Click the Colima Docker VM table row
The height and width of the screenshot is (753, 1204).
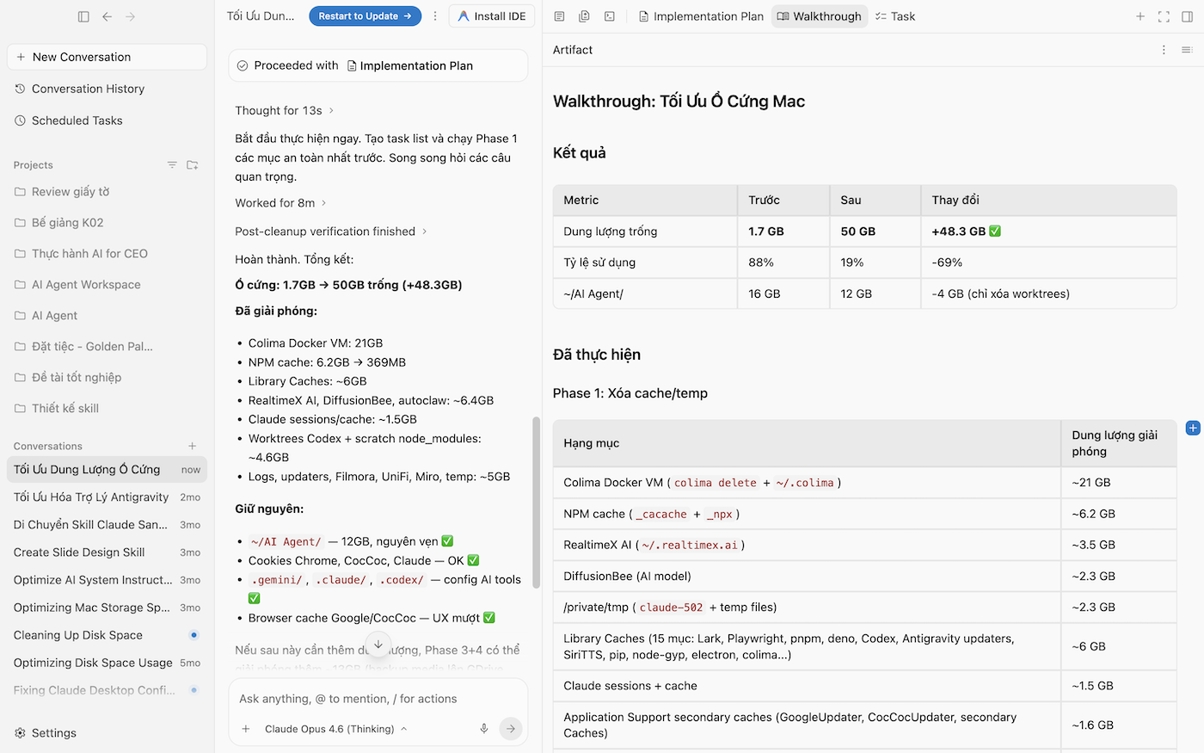(864, 483)
